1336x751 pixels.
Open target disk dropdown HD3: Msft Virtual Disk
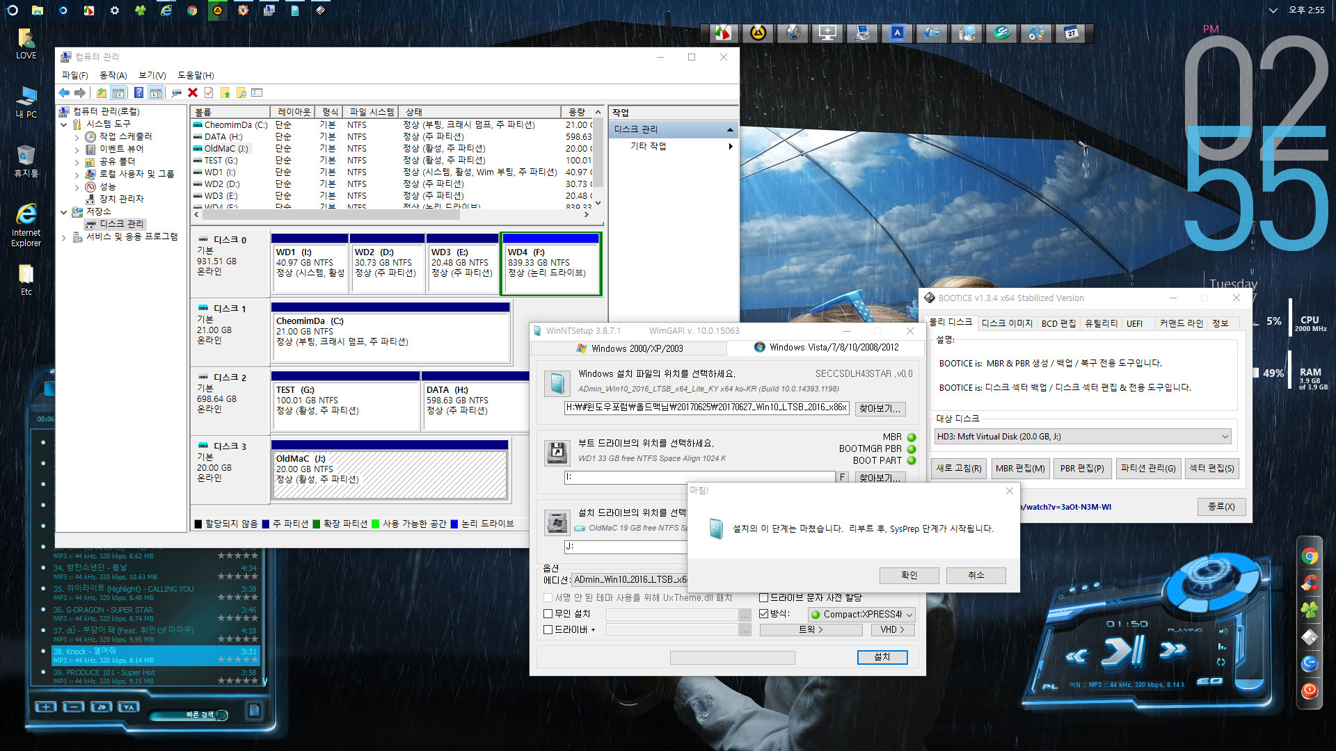tap(1082, 437)
